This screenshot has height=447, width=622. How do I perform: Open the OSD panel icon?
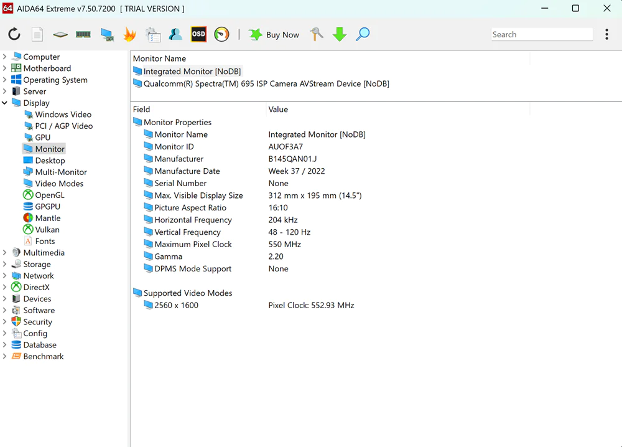[199, 34]
